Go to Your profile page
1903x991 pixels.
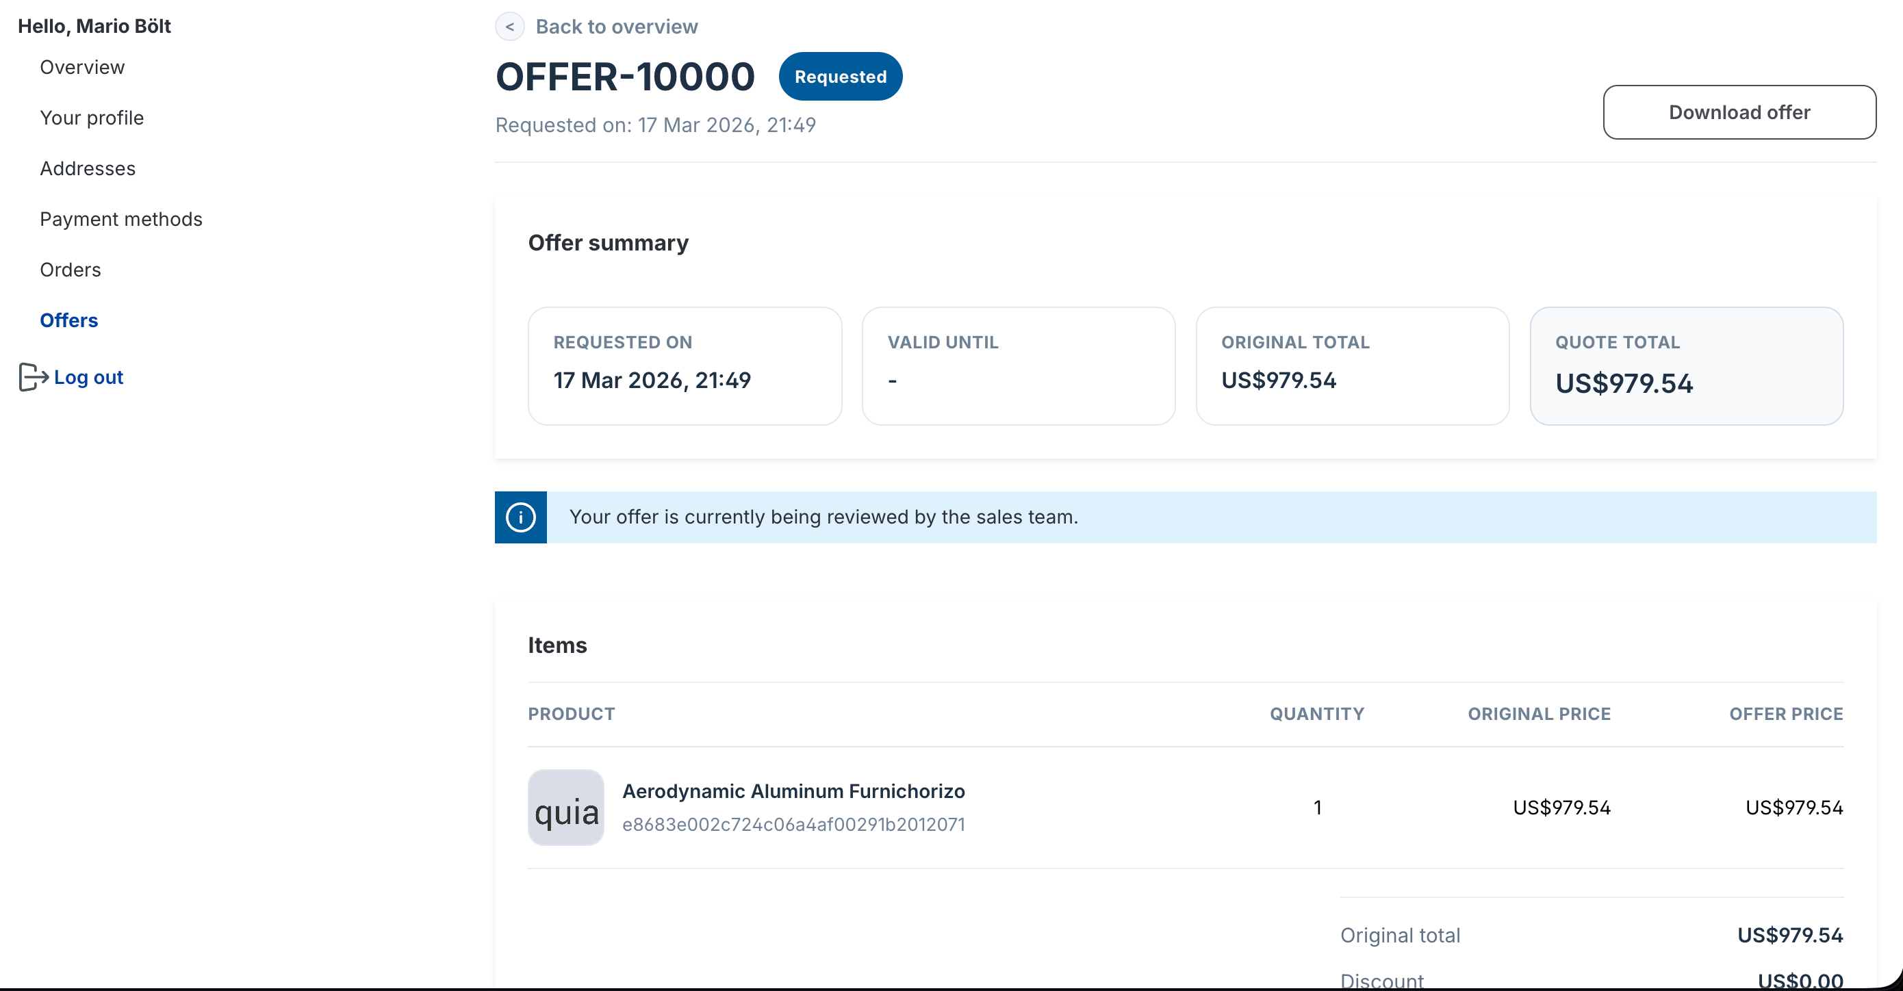click(x=92, y=118)
